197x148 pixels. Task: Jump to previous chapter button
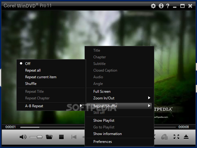[74, 137]
